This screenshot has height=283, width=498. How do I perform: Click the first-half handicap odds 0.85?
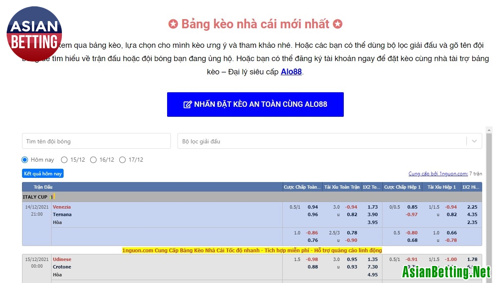point(412,207)
